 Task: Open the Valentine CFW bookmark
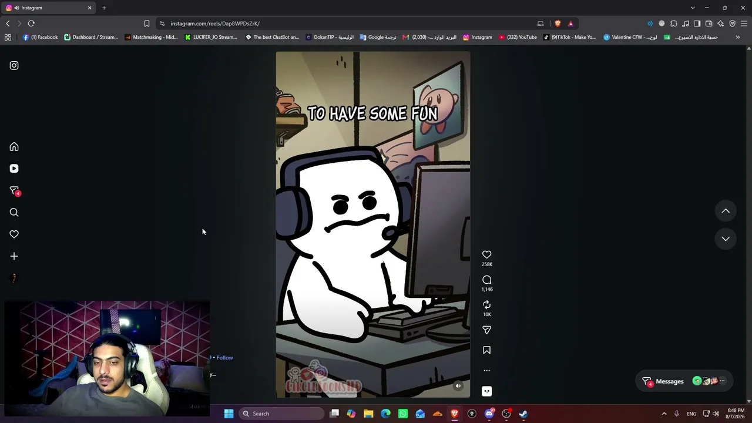pyautogui.click(x=630, y=37)
